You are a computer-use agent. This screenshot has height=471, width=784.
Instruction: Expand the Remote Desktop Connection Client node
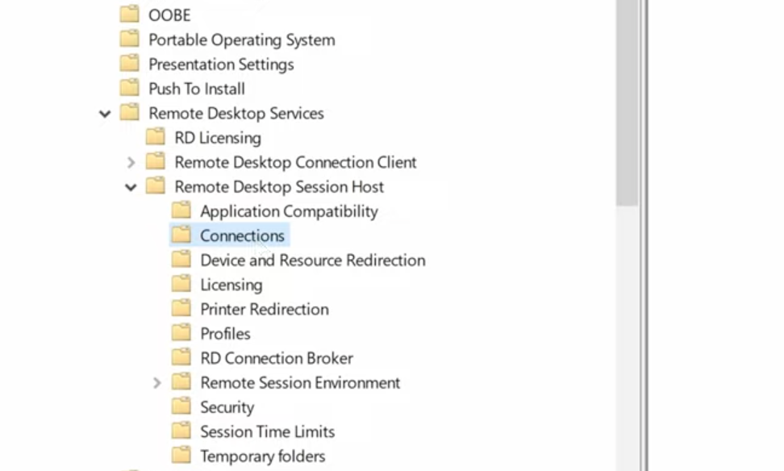[131, 162]
